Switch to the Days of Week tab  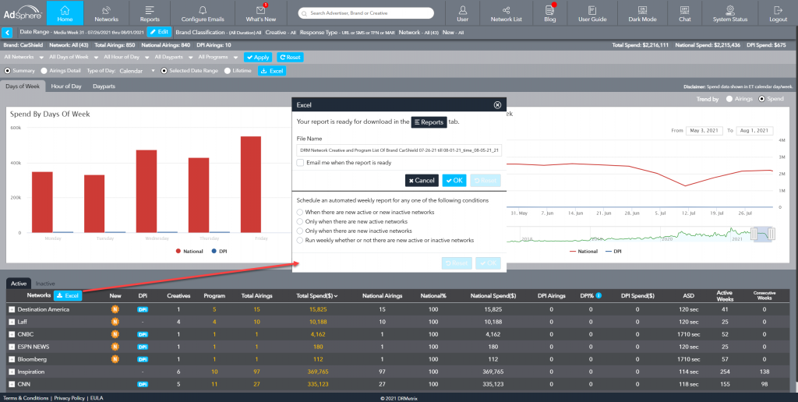tap(23, 86)
